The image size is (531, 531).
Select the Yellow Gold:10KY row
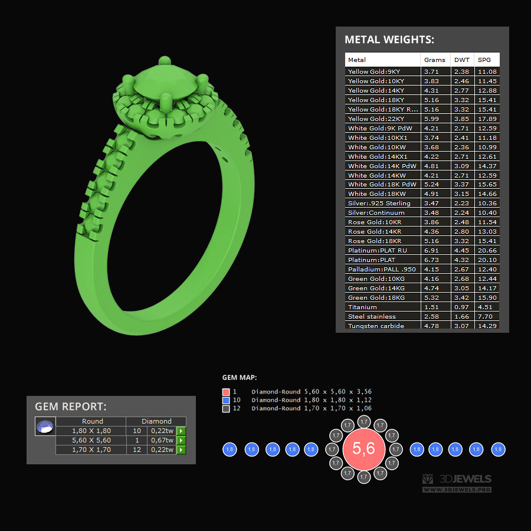point(422,81)
